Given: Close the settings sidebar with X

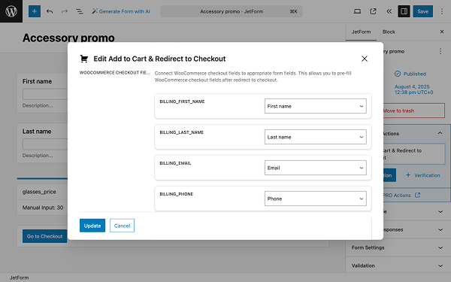Looking at the screenshot, I should tap(442, 32).
